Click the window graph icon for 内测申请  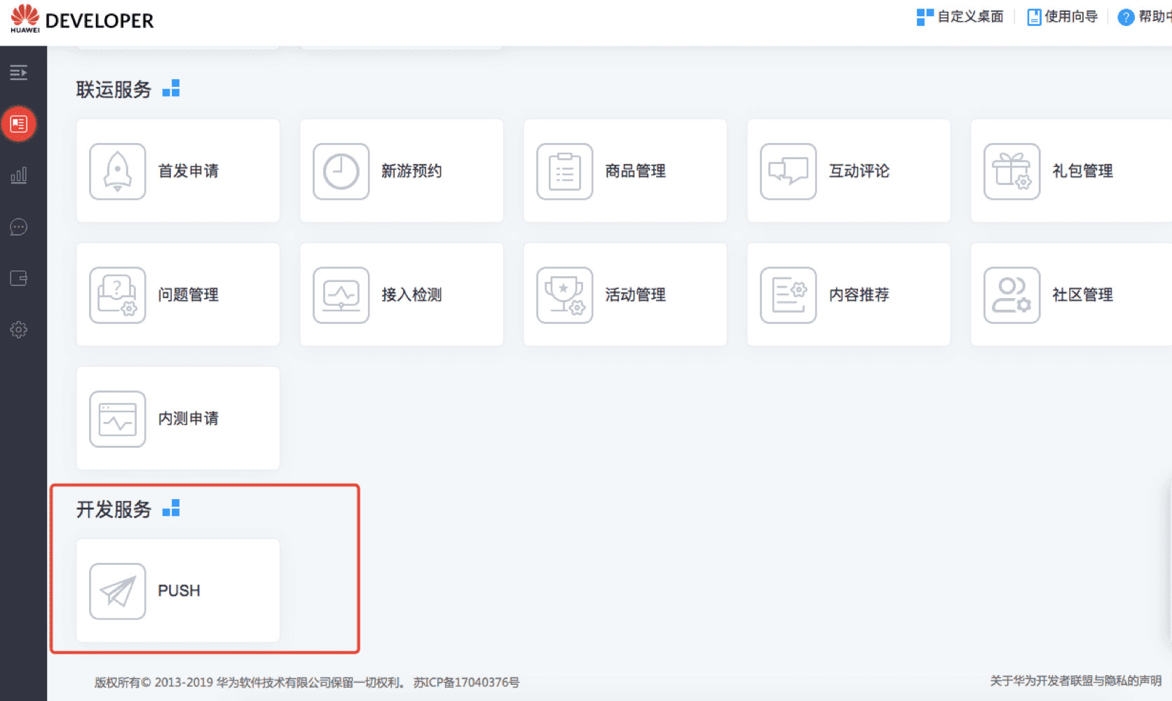[x=118, y=419]
